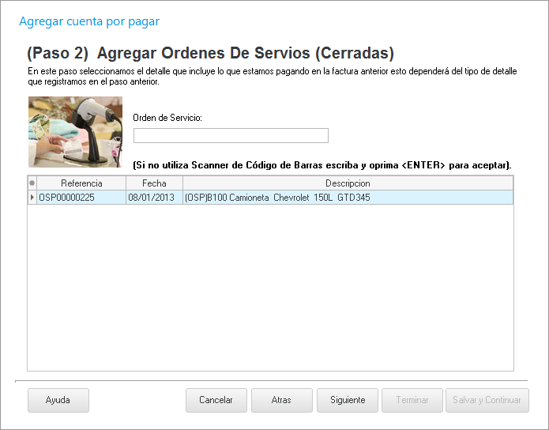Click the Descripcion column header
The width and height of the screenshot is (549, 430).
pos(348,183)
